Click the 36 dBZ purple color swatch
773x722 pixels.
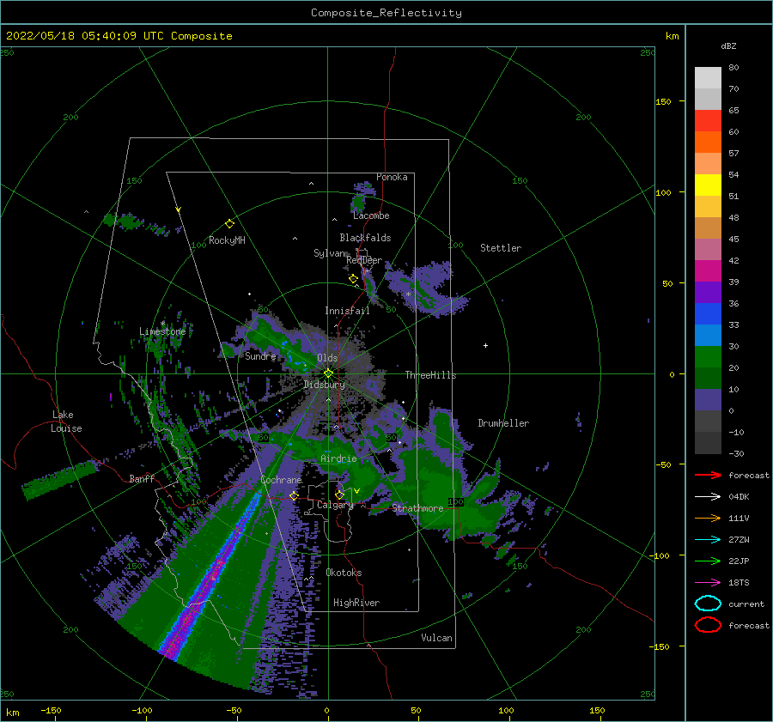(708, 292)
